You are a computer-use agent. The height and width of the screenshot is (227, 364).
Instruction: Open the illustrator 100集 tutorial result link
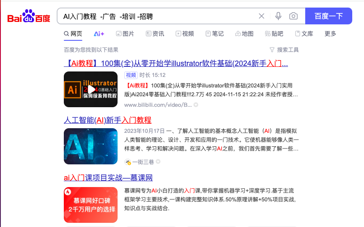click(x=176, y=63)
